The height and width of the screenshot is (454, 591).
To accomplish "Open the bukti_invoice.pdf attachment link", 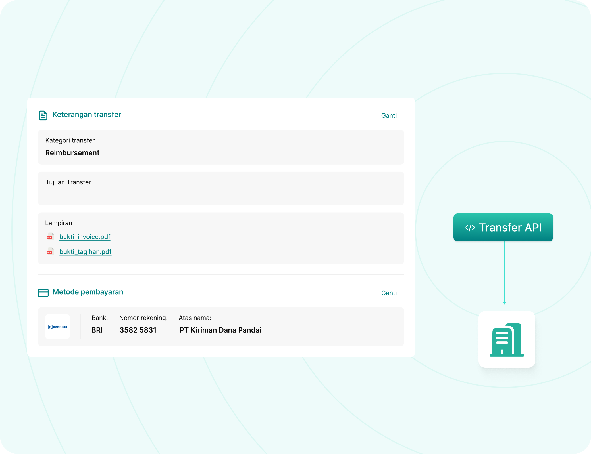I will (x=85, y=237).
